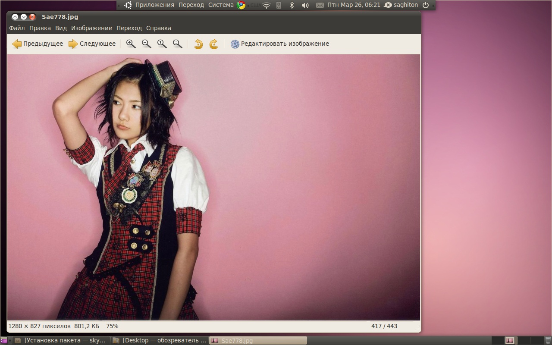The image size is (552, 345).
Task: Click the date and time Птн Мар 26
Action: click(354, 5)
